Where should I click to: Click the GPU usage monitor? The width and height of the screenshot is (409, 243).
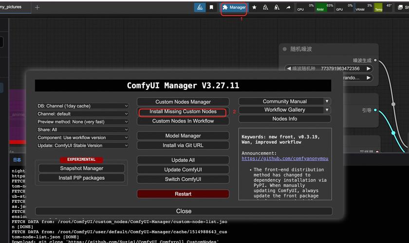[x=344, y=8]
